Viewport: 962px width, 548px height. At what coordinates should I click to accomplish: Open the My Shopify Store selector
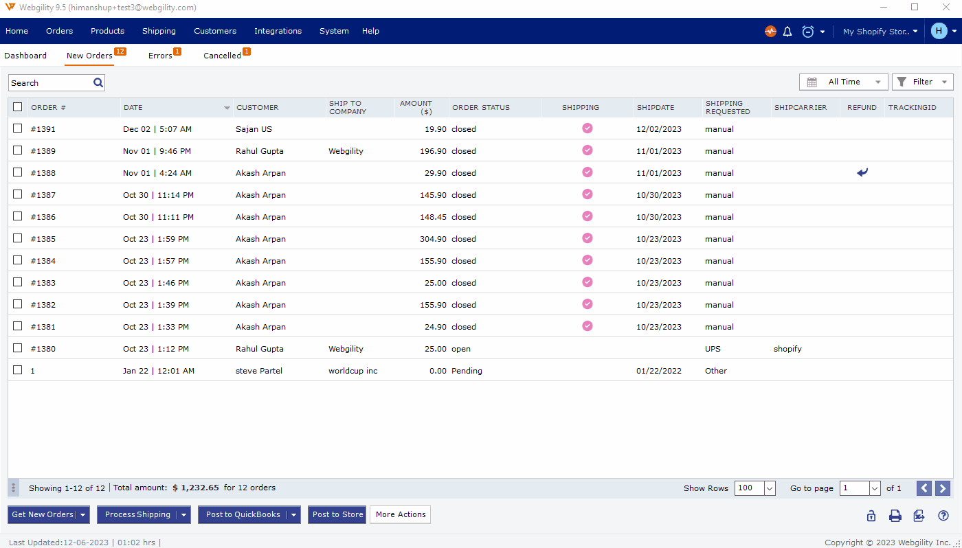880,32
